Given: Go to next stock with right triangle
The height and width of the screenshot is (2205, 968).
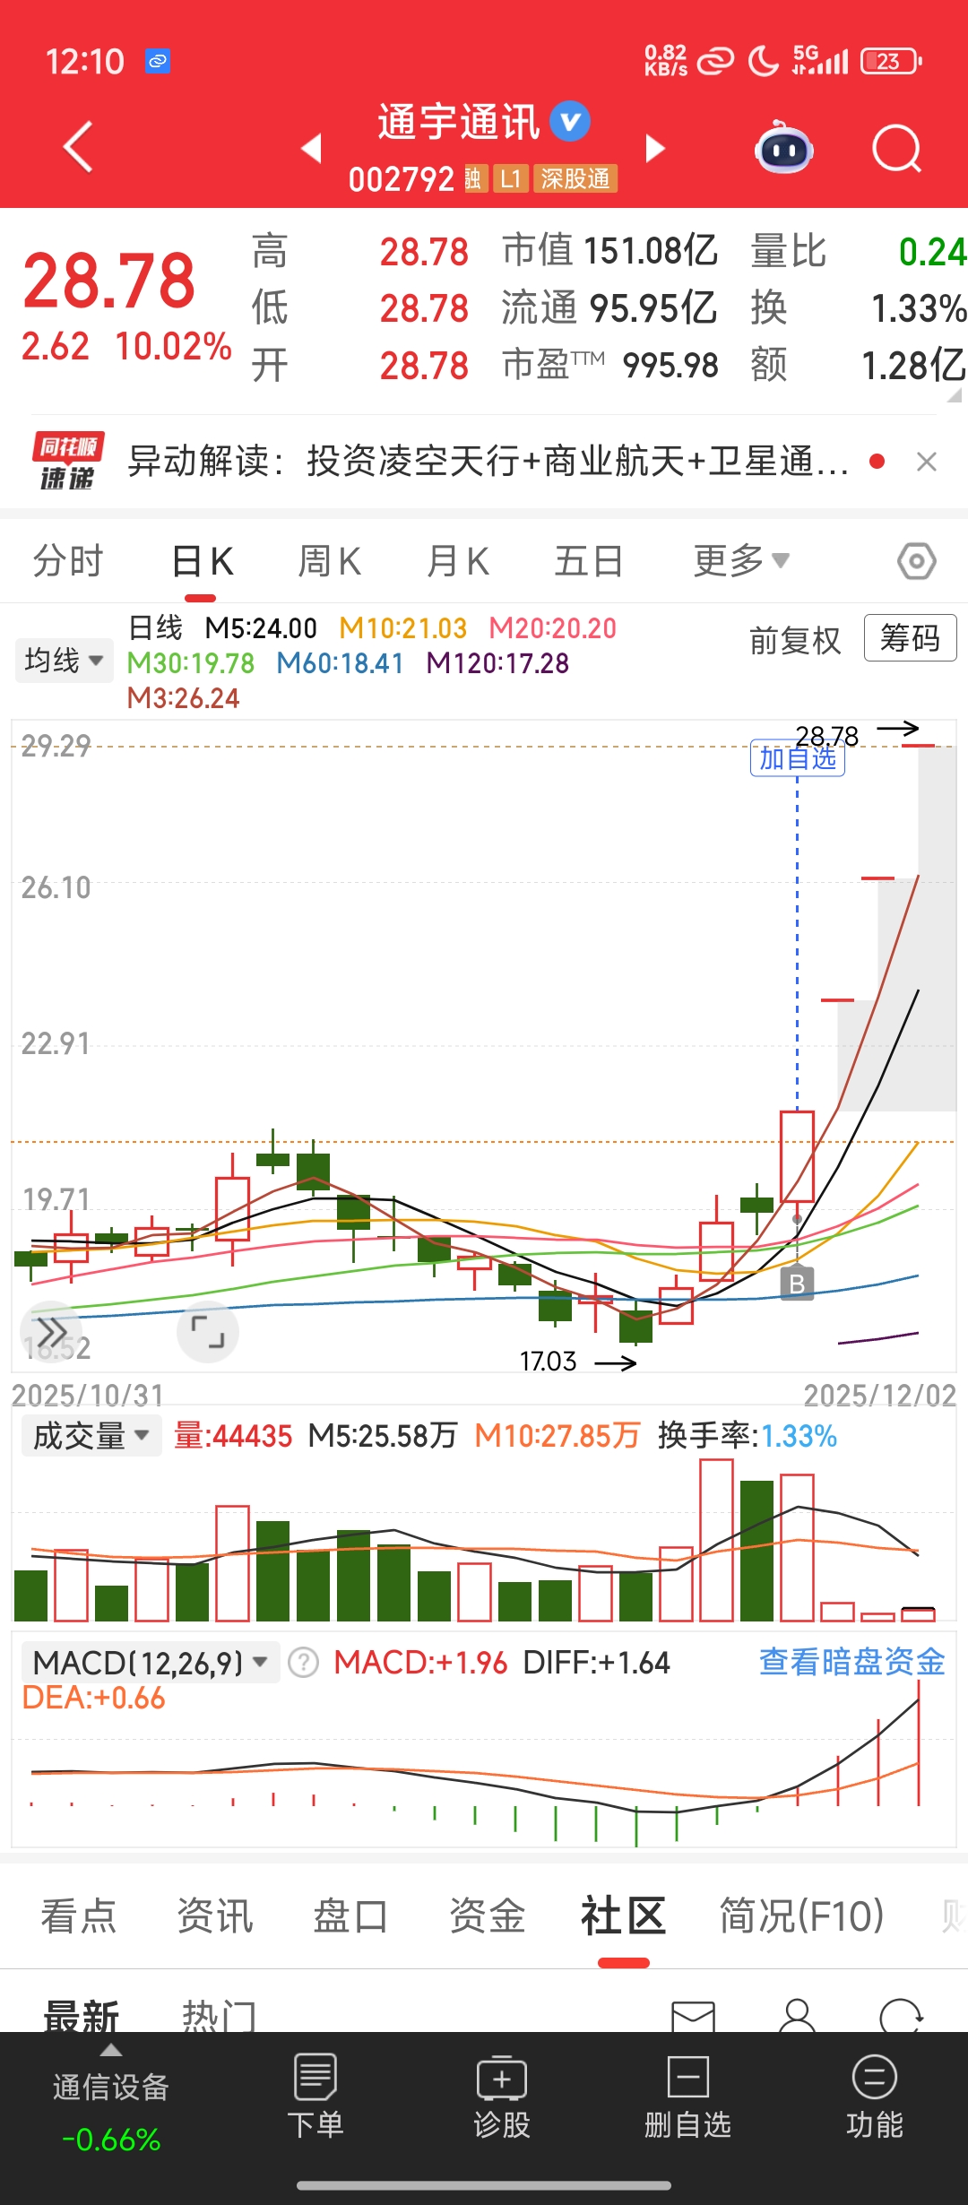Looking at the screenshot, I should (x=655, y=148).
